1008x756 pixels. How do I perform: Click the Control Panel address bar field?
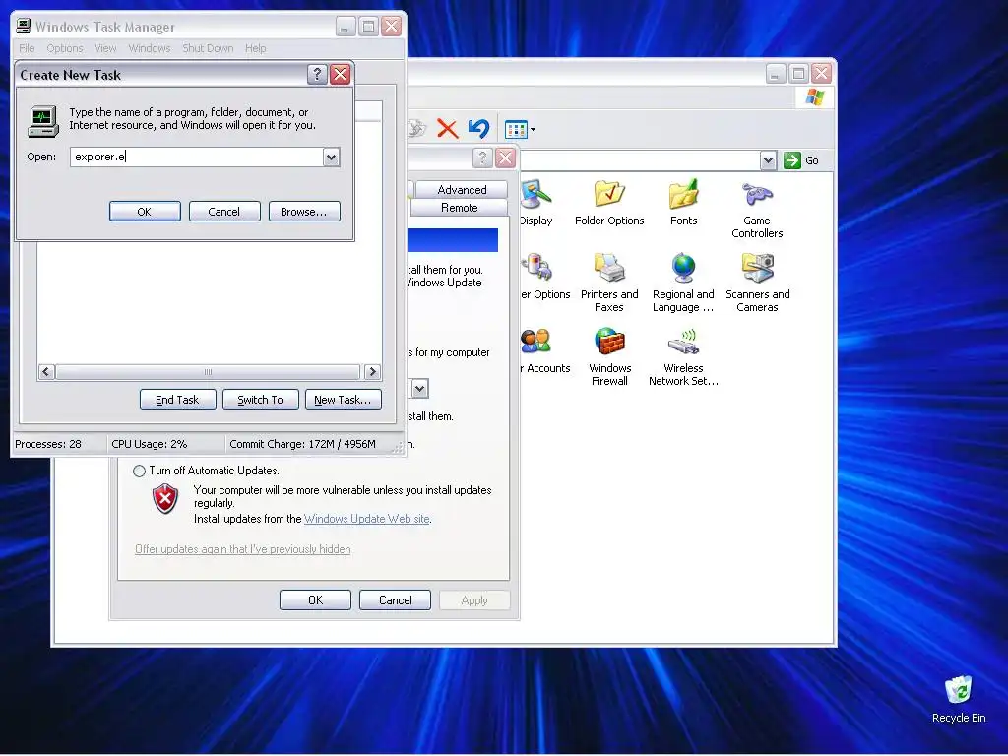click(x=640, y=160)
